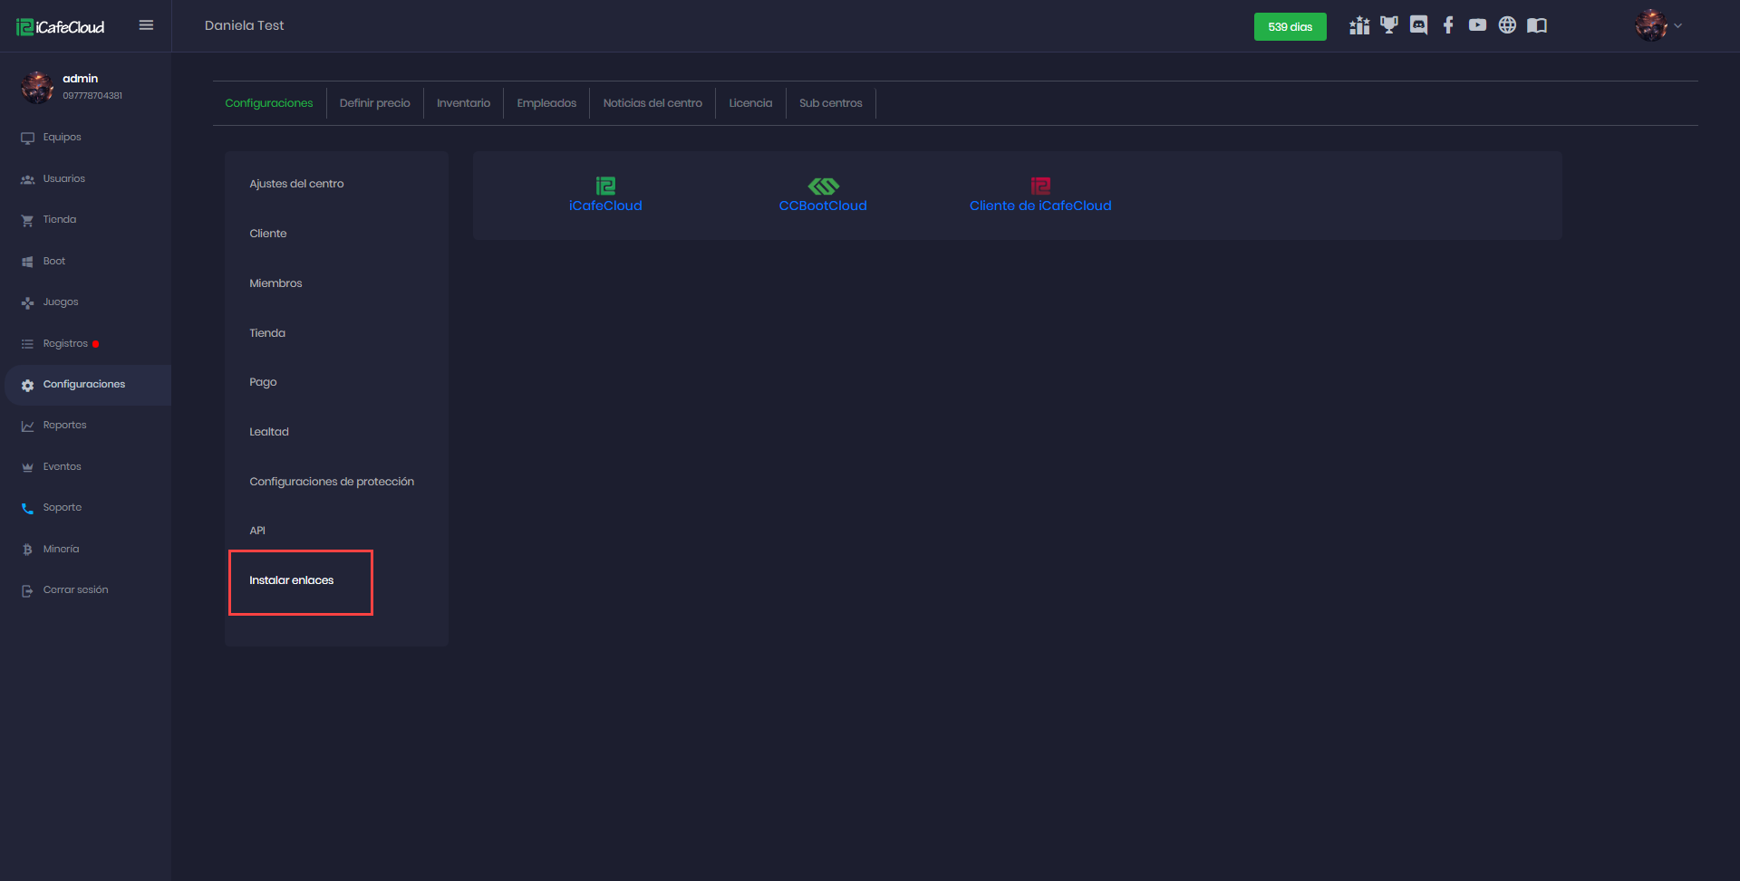Viewport: 1740px width, 881px height.
Task: Click the 539 días license button
Action: pos(1290,27)
